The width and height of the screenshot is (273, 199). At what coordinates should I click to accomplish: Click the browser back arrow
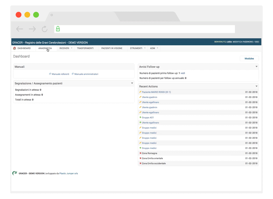click(20, 29)
